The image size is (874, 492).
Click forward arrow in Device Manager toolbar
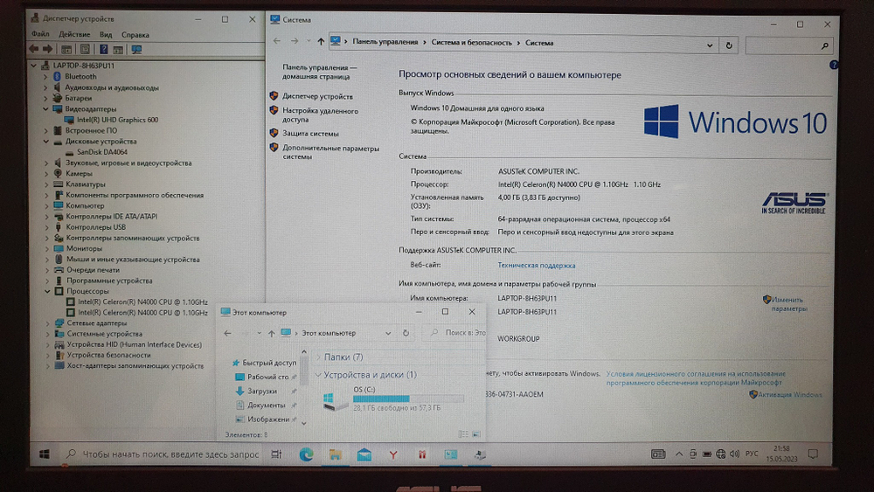(47, 49)
